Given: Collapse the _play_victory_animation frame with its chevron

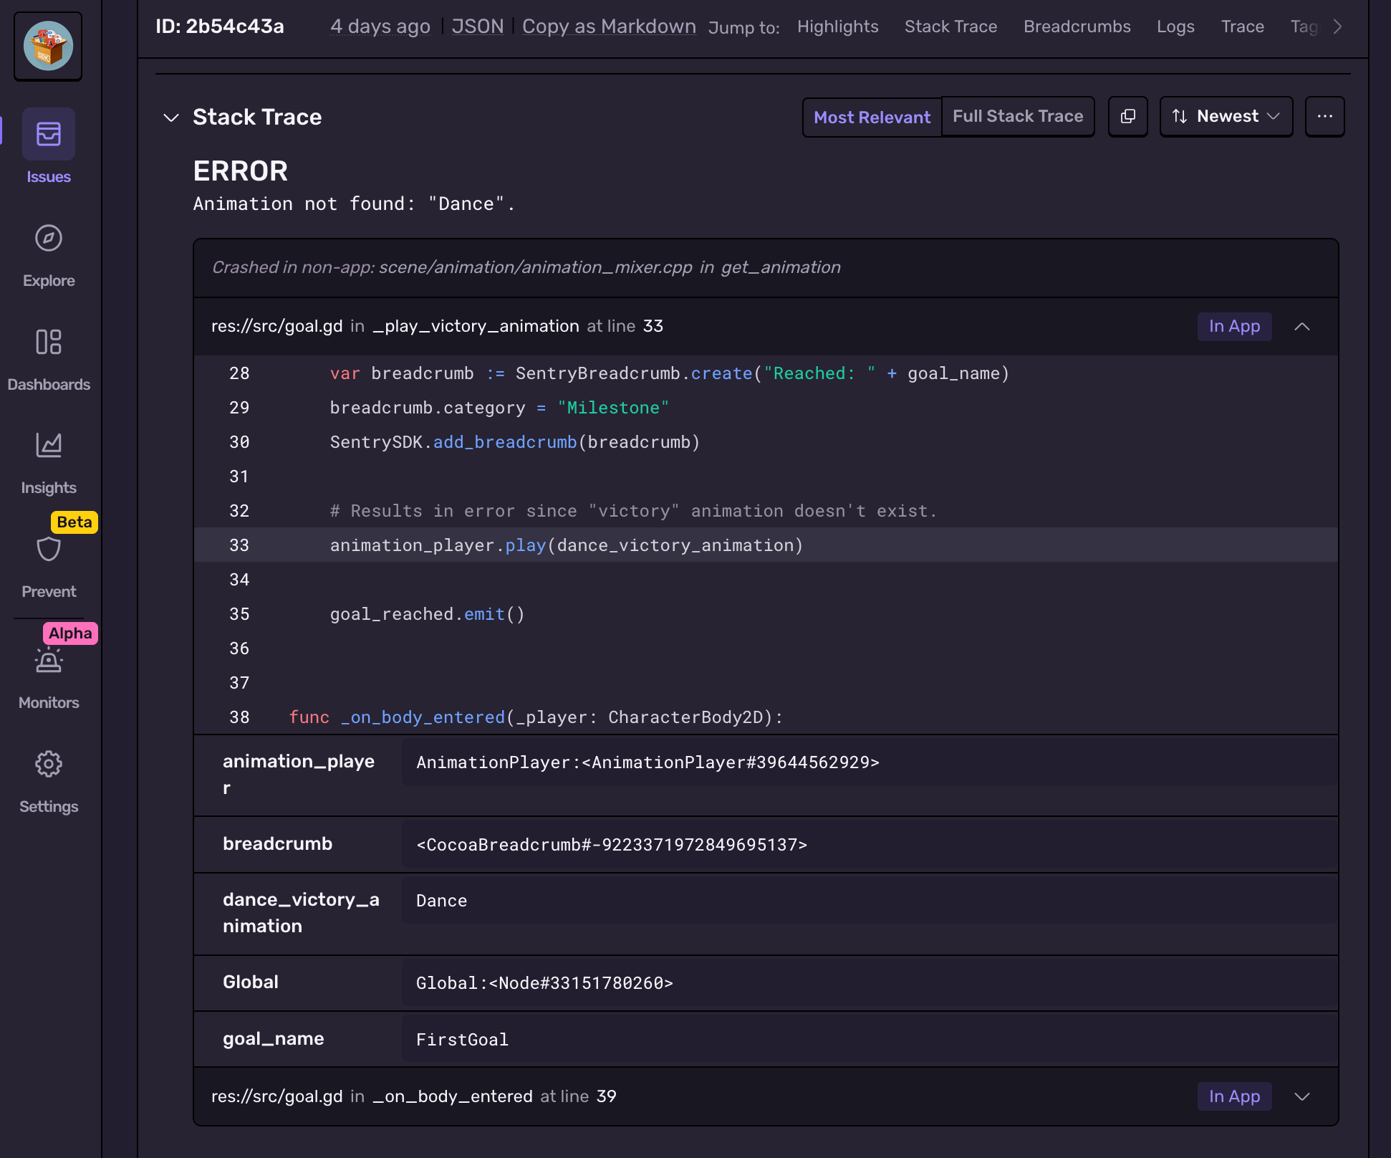Looking at the screenshot, I should click(1302, 326).
